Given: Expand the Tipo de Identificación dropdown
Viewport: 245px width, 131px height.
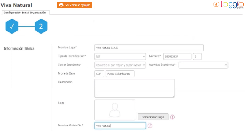Looking at the screenshot, I should [120, 56].
